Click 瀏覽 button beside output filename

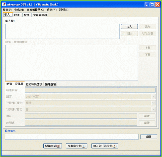(149, 137)
